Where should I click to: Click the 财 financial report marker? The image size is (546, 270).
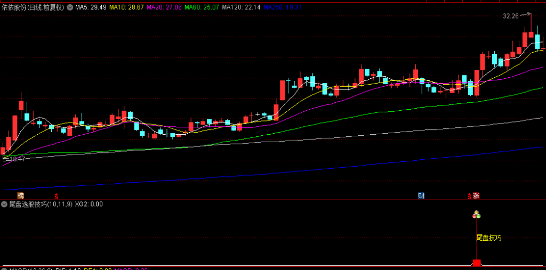(421, 195)
